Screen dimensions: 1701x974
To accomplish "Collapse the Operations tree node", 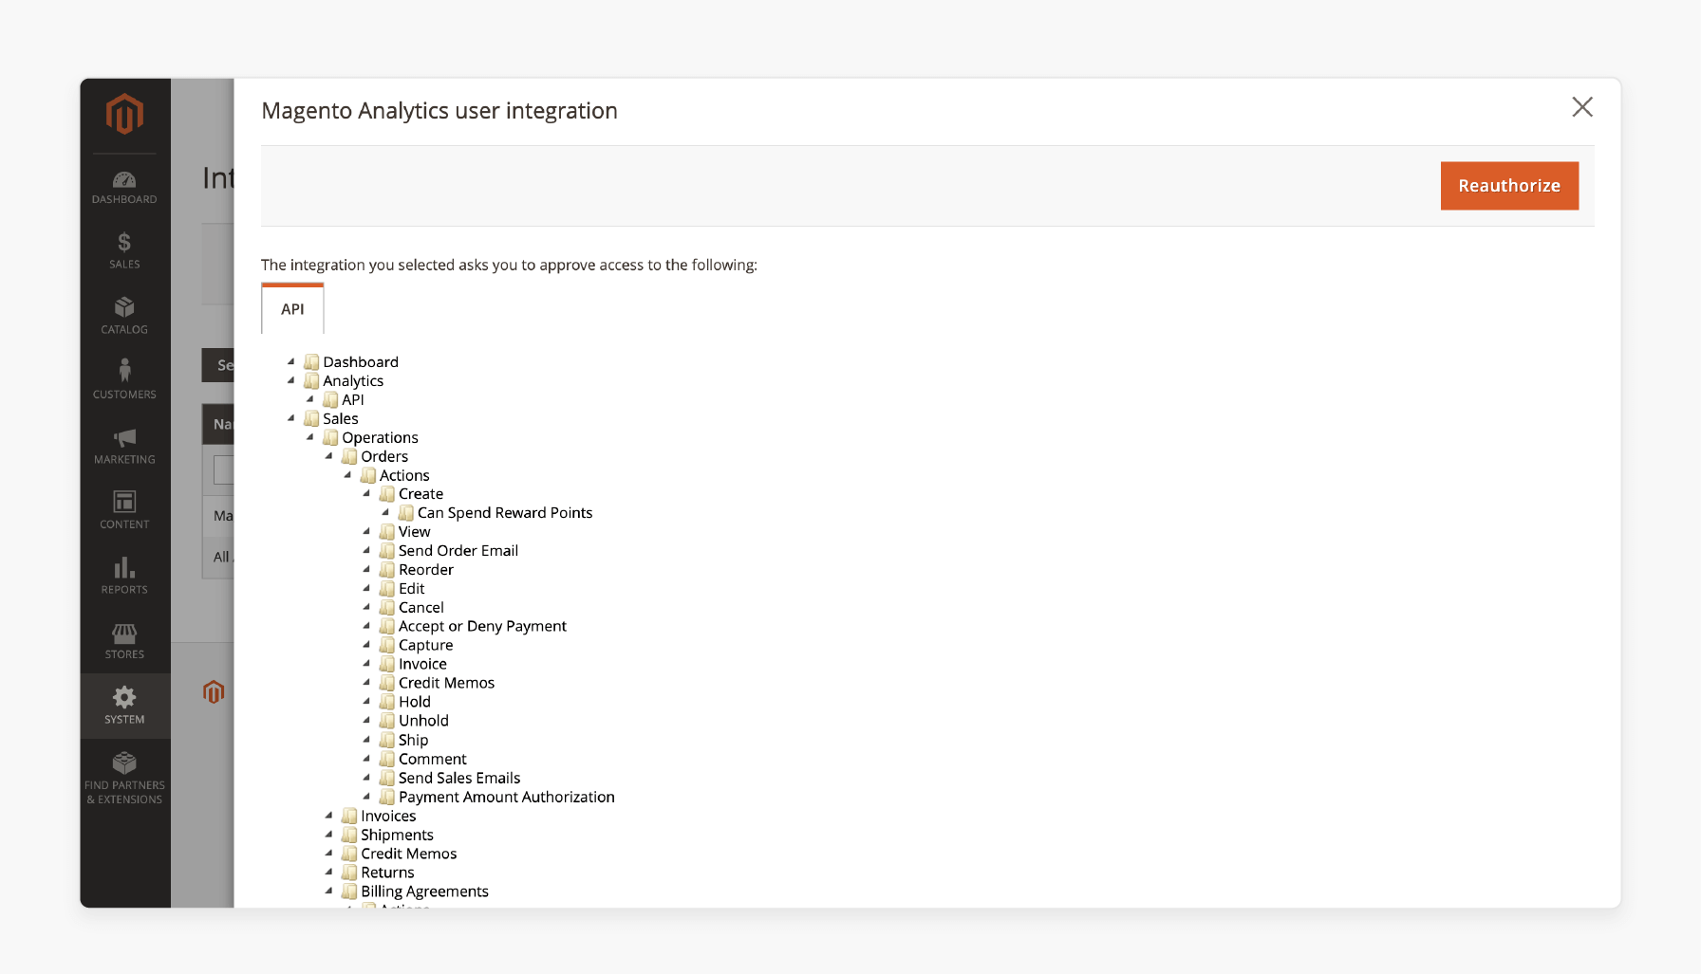I will (x=310, y=437).
